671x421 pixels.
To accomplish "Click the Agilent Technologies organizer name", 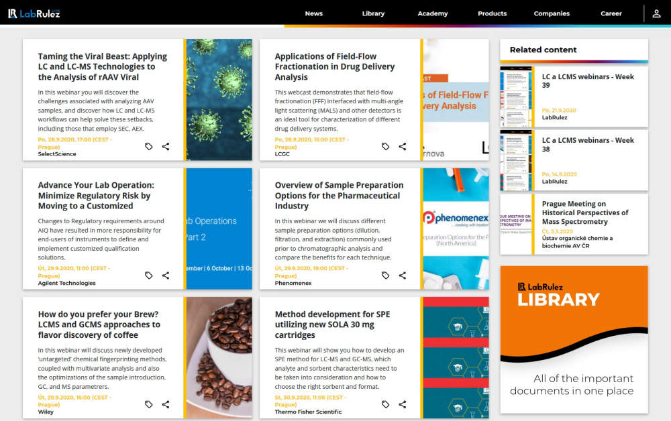I will (x=66, y=283).
